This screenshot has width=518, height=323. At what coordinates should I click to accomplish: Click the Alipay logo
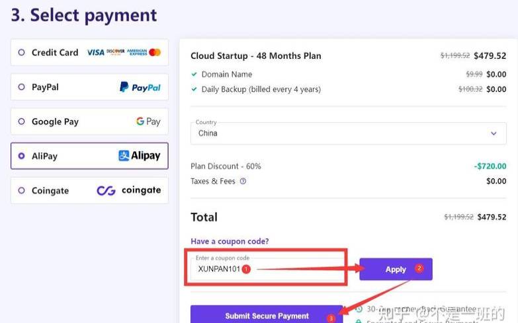[x=139, y=156]
